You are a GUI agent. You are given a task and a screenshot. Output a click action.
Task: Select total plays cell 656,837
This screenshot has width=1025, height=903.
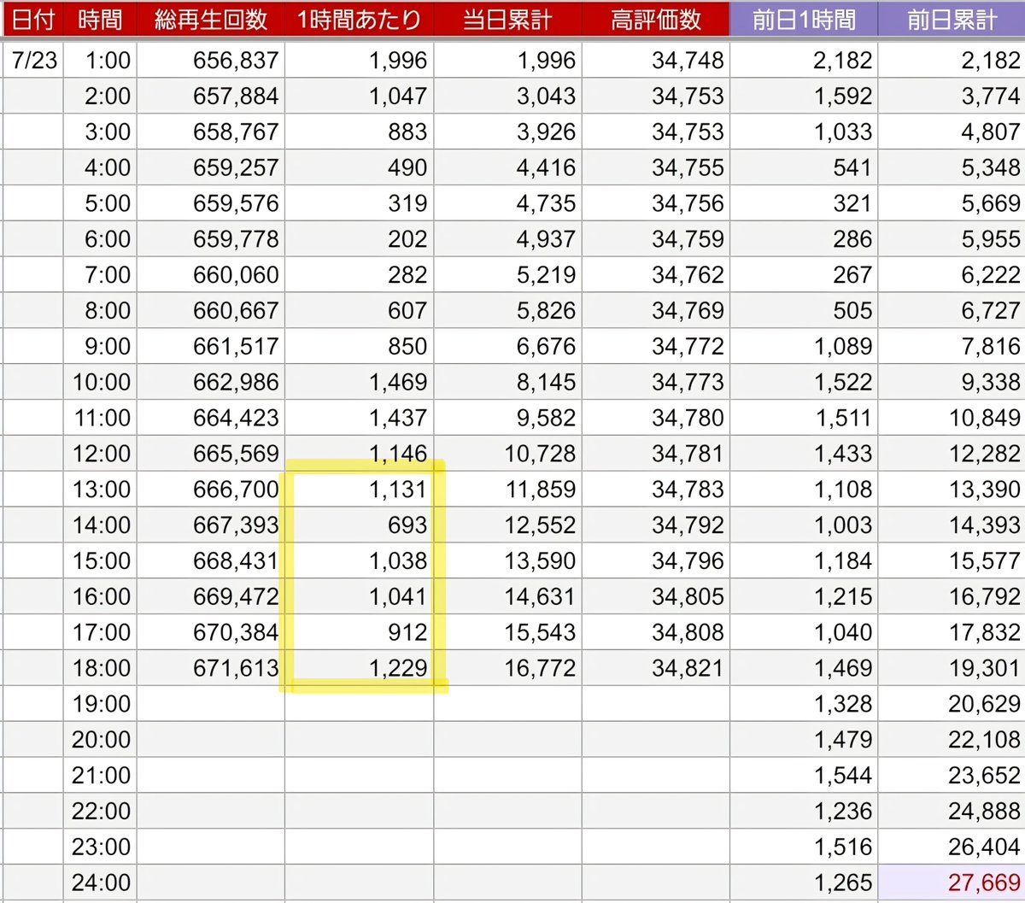tap(211, 60)
